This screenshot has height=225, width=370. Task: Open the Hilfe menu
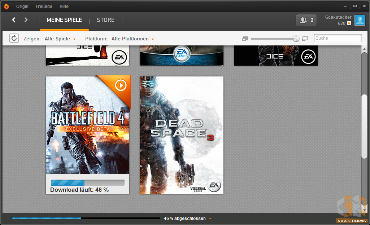pos(64,6)
